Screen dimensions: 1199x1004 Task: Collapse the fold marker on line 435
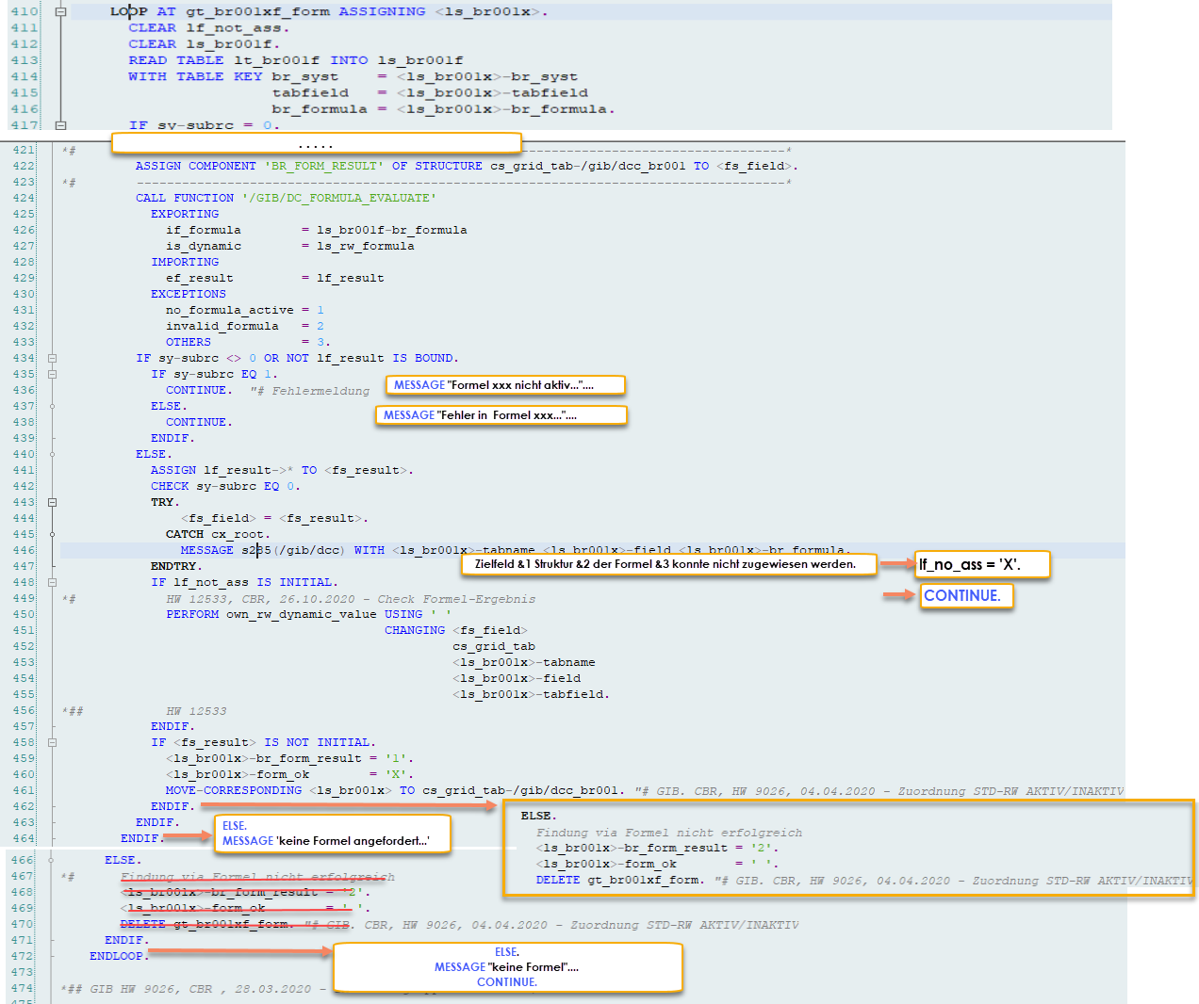(x=52, y=374)
